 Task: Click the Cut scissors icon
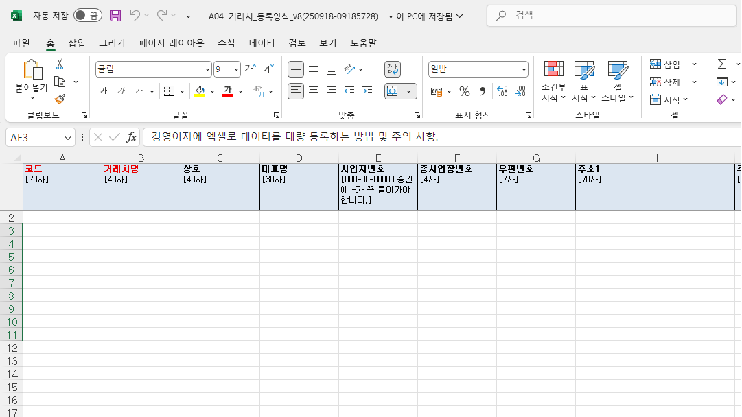coord(60,64)
